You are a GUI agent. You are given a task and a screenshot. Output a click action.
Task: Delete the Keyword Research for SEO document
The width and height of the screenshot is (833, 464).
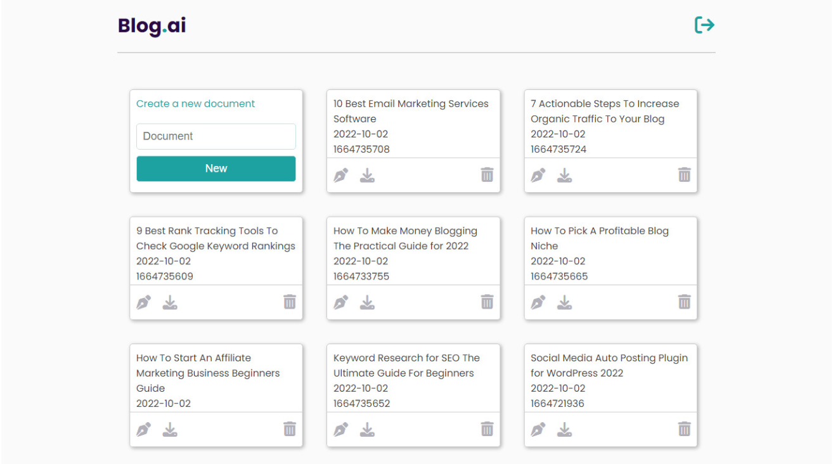tap(487, 429)
